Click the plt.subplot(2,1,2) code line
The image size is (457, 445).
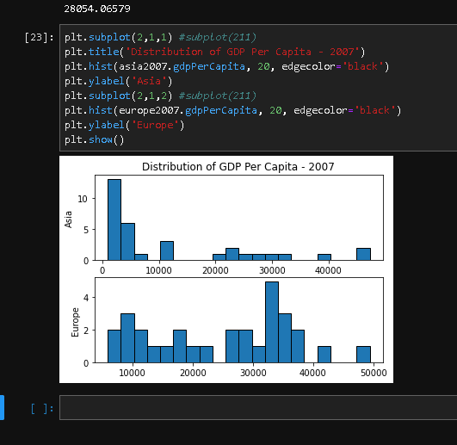click(160, 96)
